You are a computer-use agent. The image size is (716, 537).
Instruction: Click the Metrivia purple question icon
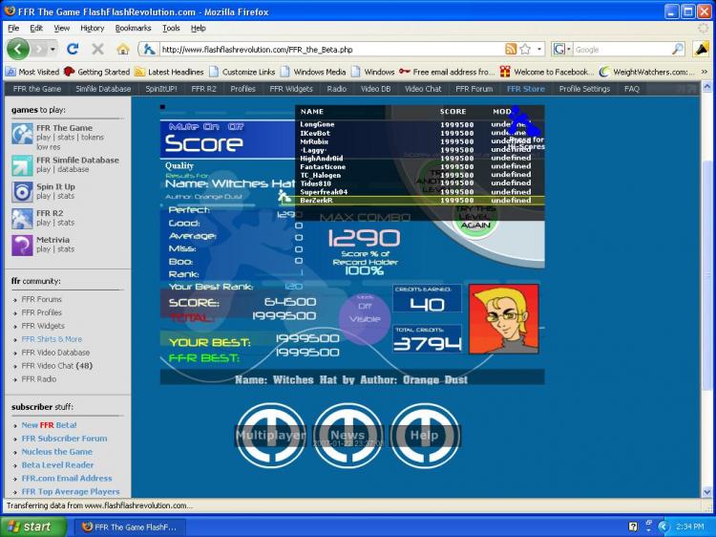point(22,246)
